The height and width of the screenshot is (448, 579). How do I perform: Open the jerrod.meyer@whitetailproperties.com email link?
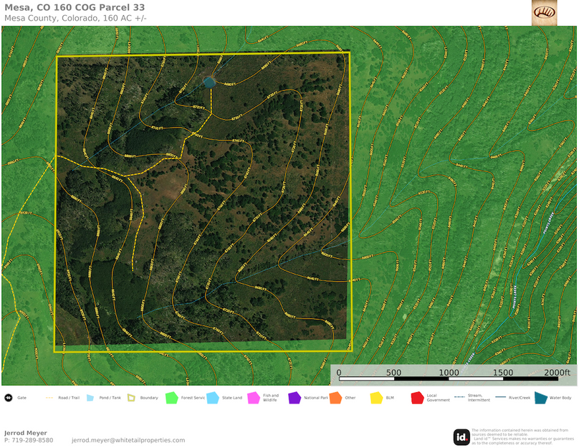point(128,440)
